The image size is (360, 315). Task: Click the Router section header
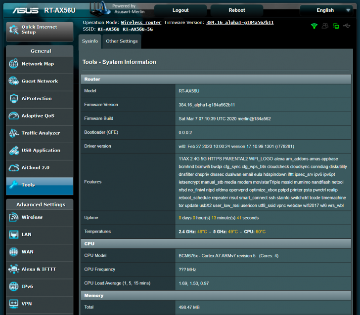(x=216, y=79)
